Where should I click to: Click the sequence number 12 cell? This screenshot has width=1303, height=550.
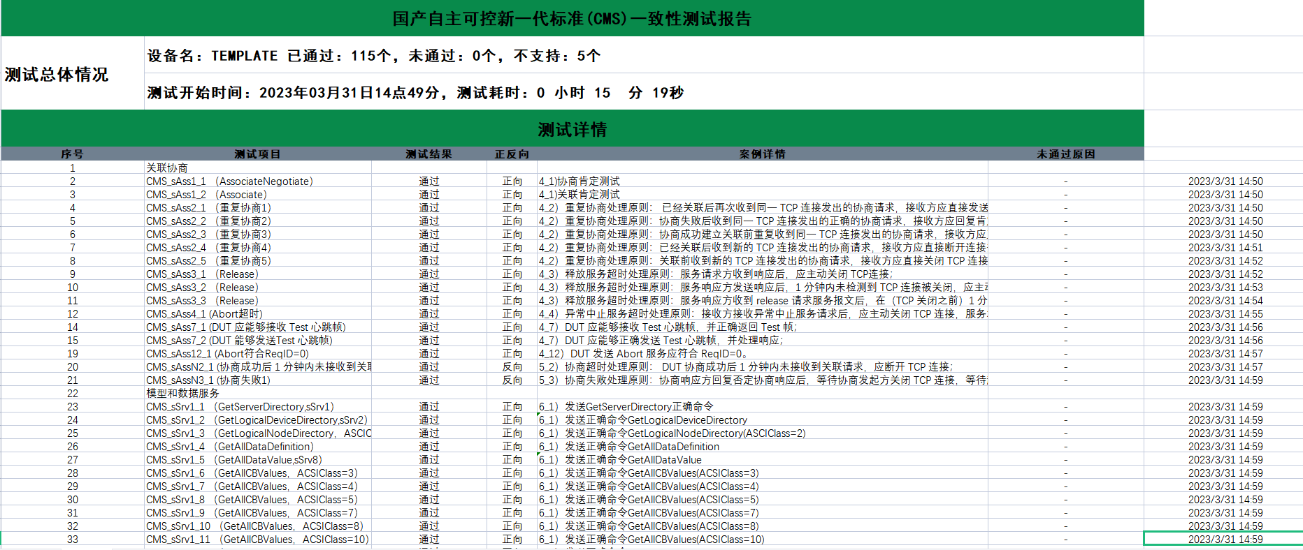tap(73, 313)
